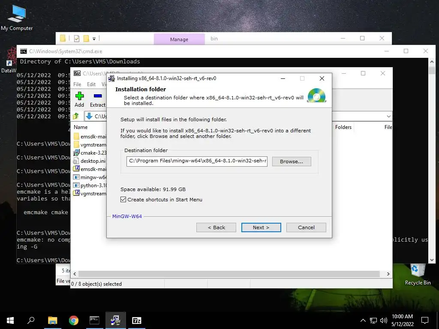Select the cmake-3.23 installer file icon

(76, 153)
